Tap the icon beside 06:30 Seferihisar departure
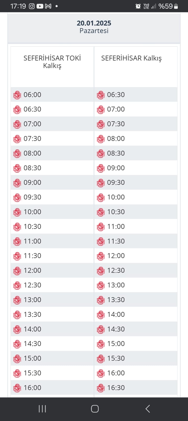Viewport: 188px width, 421px height. click(x=100, y=95)
